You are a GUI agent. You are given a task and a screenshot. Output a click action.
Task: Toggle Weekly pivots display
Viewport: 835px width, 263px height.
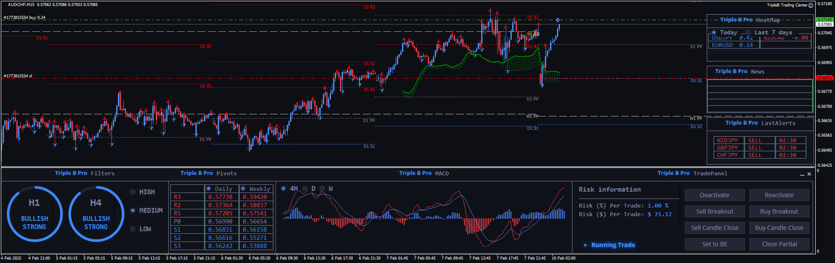243,189
